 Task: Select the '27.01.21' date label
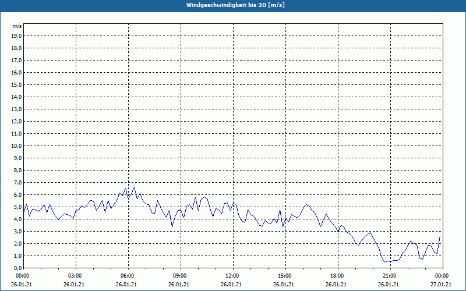pyautogui.click(x=441, y=284)
